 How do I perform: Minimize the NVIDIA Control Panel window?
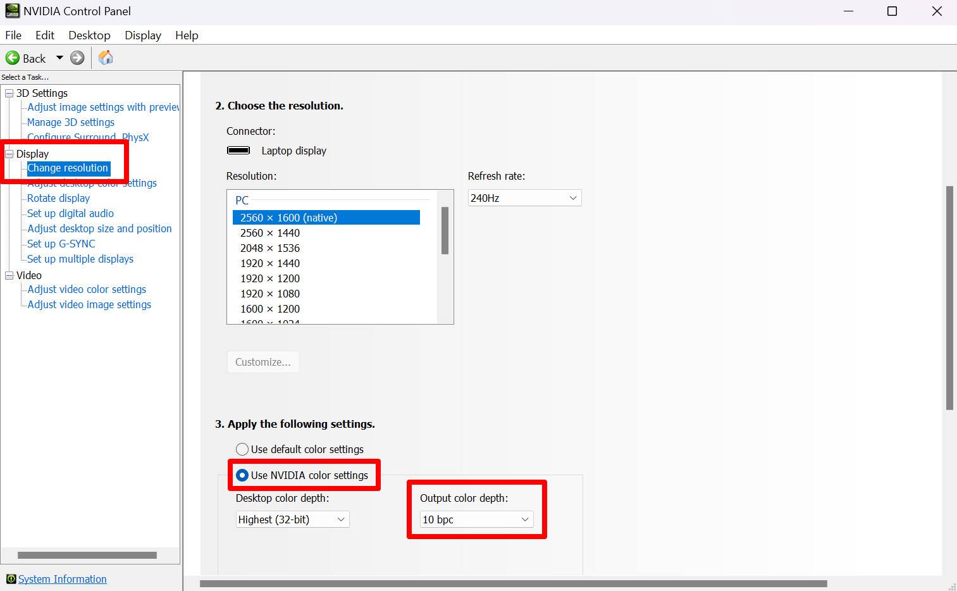tap(848, 11)
